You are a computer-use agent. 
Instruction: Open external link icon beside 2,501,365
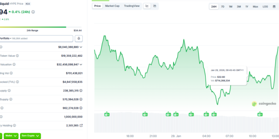tap(81, 125)
